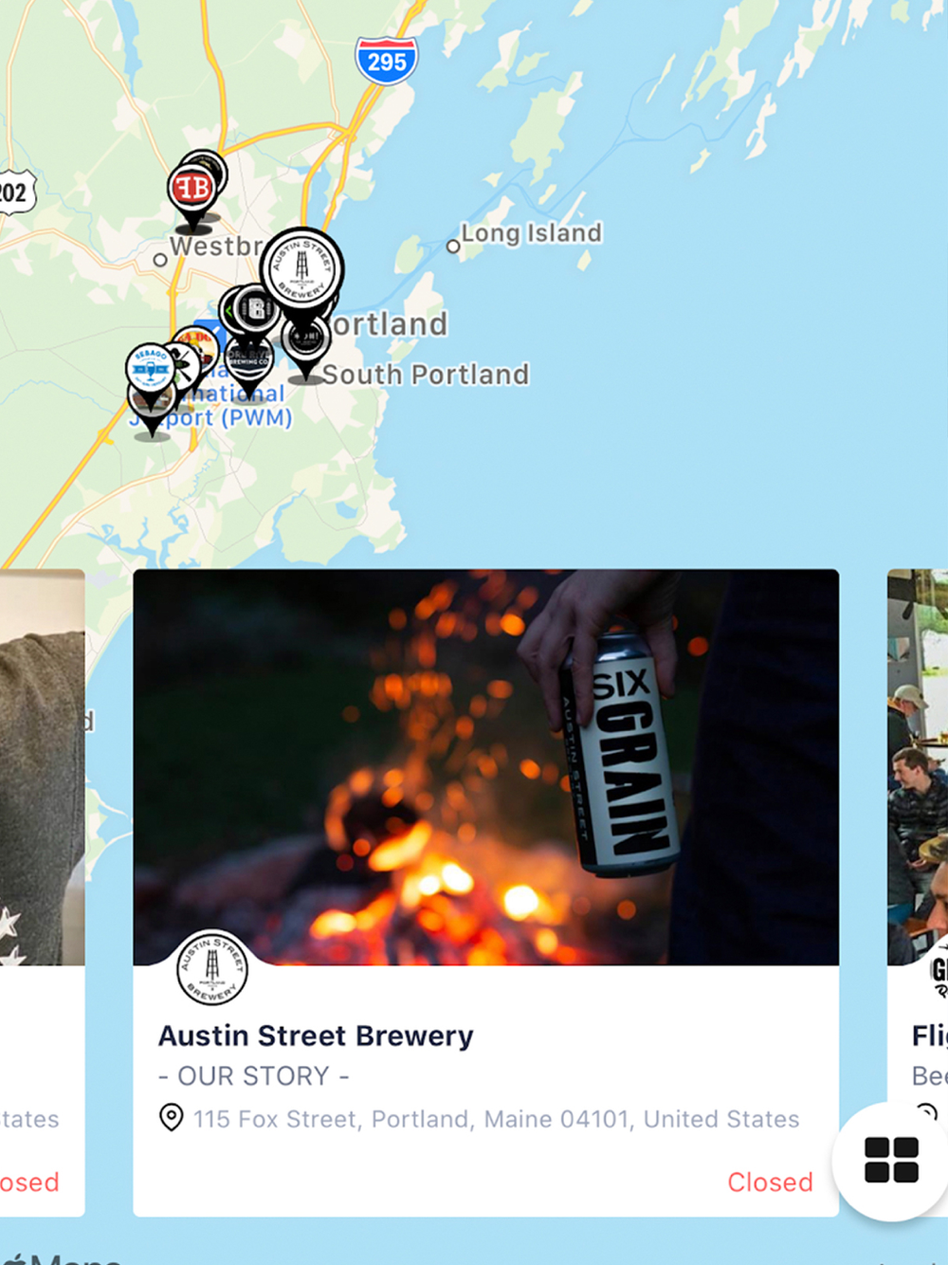Open the Austin Street Brewery title

coord(316,1036)
